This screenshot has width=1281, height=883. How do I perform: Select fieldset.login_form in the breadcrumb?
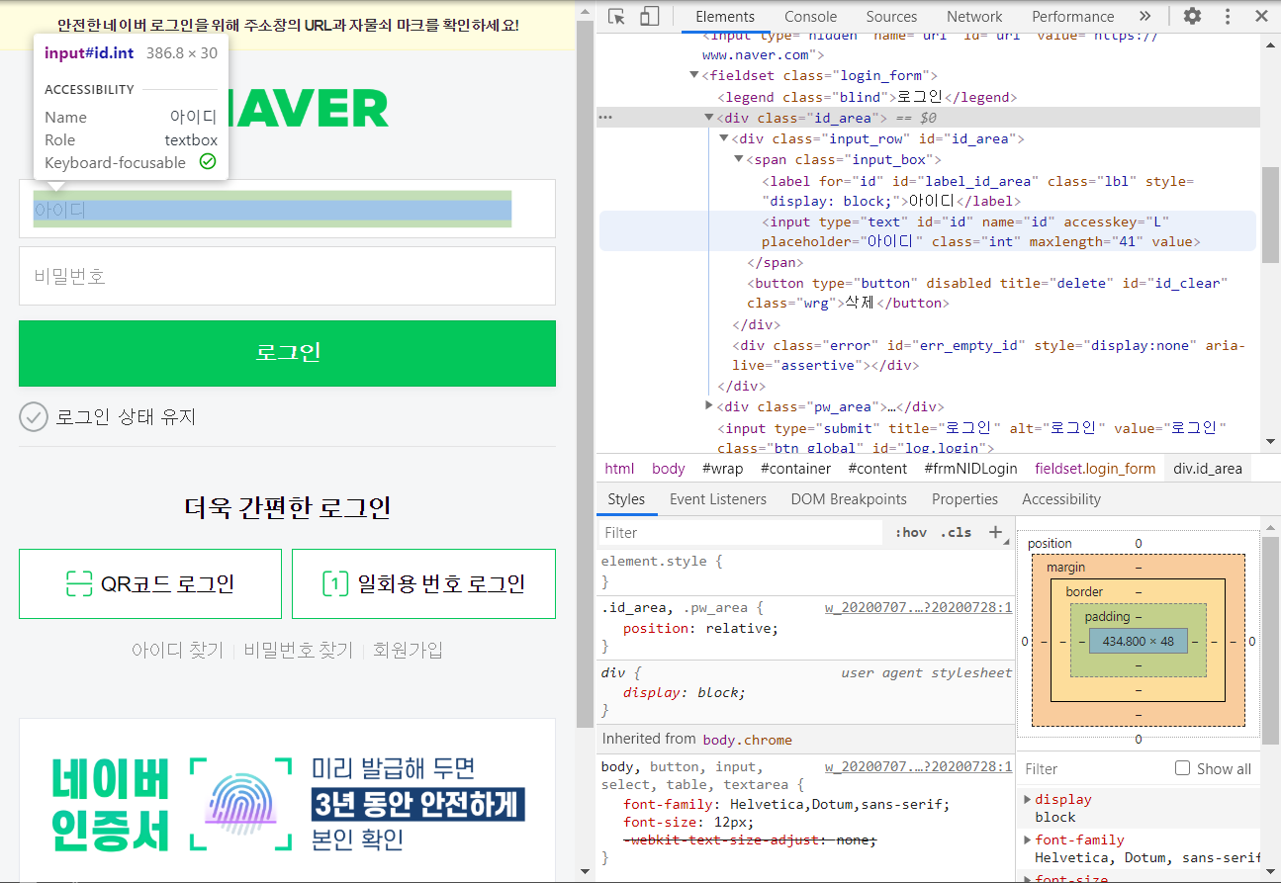click(1095, 469)
